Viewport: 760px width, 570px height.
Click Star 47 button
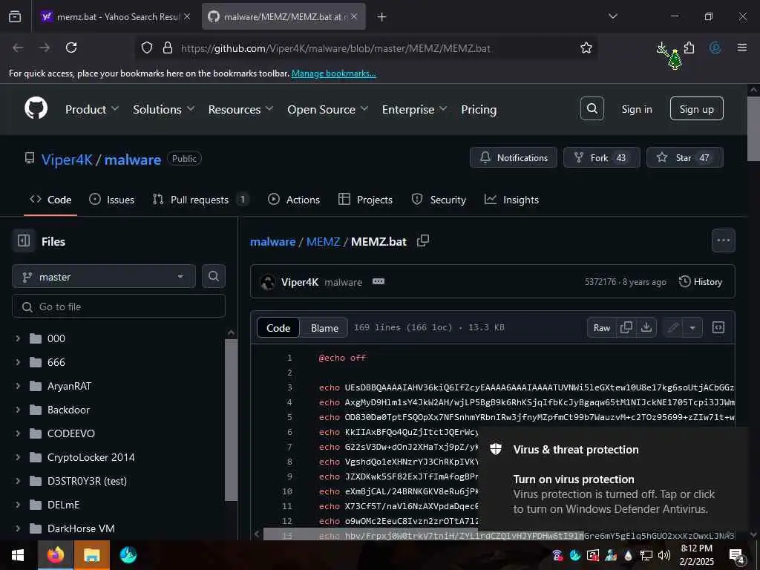coord(685,157)
